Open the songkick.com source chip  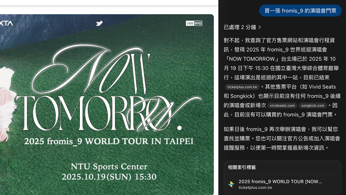point(313,106)
